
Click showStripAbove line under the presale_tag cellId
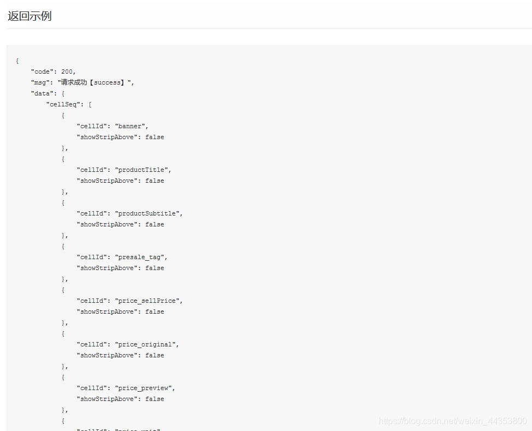[121, 268]
